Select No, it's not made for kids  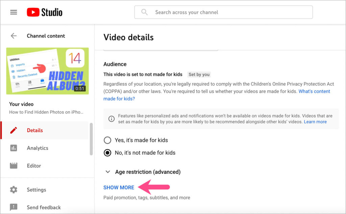click(107, 153)
